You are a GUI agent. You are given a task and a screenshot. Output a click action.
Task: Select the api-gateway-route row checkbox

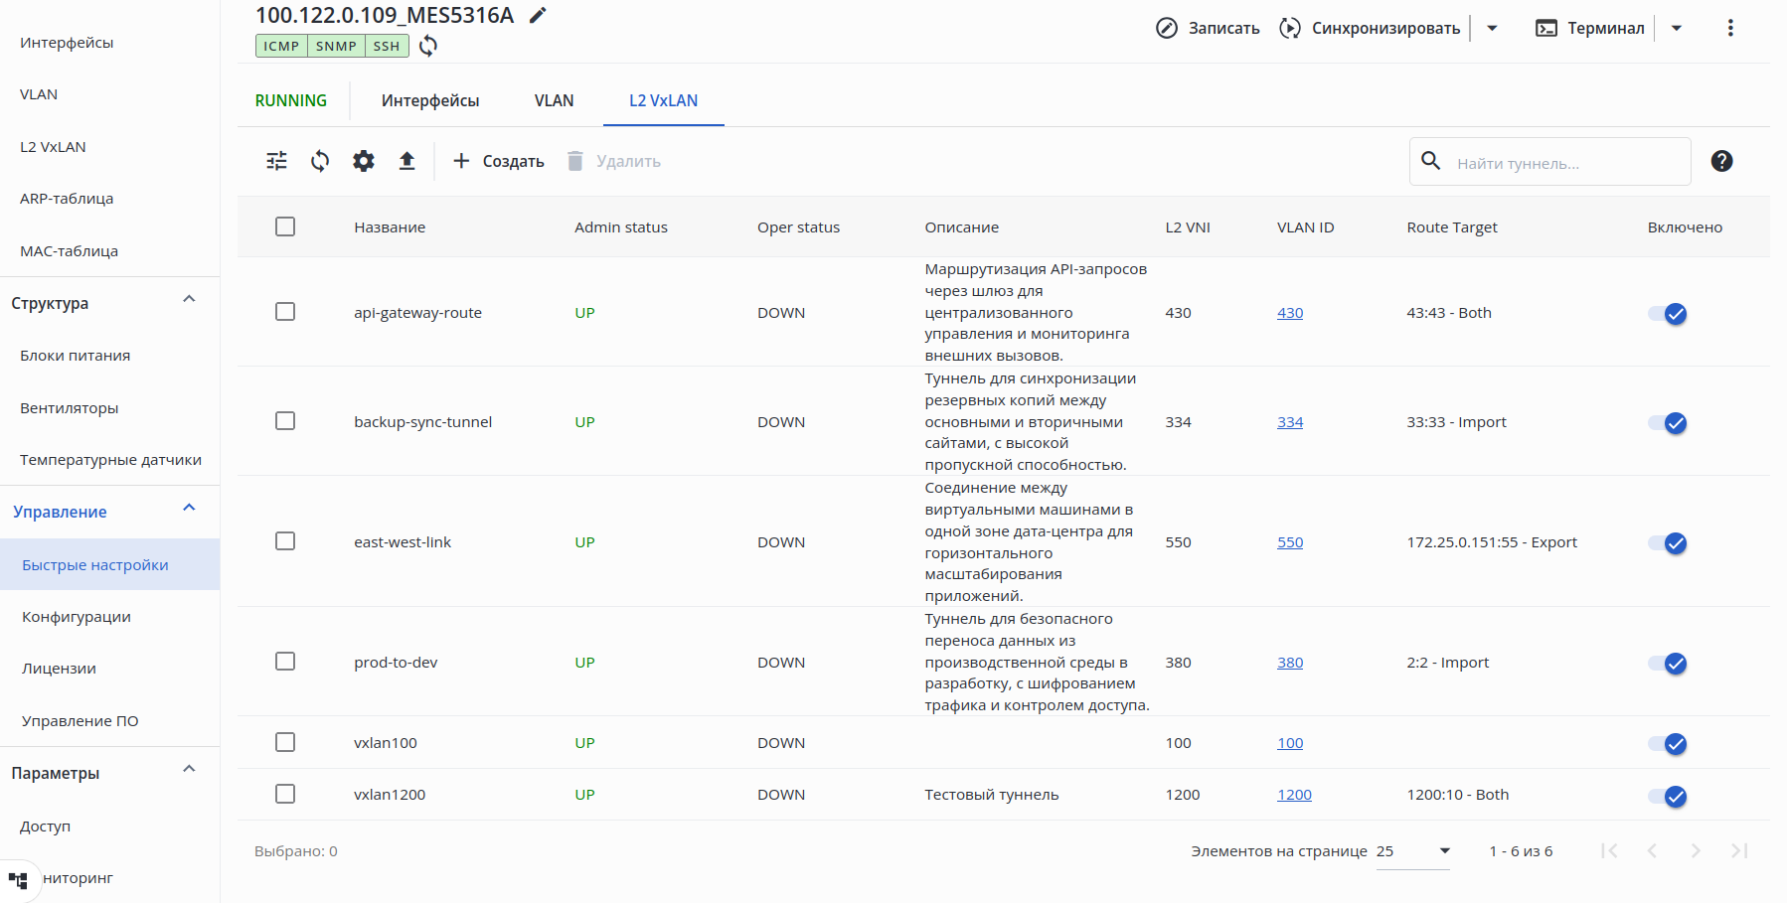tap(285, 312)
